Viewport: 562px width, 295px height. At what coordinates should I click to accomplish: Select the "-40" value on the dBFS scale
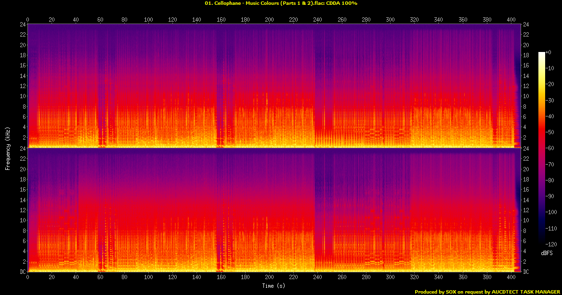pos(550,116)
